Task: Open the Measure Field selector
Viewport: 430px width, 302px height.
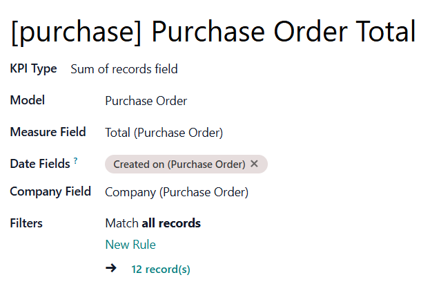Action: pyautogui.click(x=164, y=133)
